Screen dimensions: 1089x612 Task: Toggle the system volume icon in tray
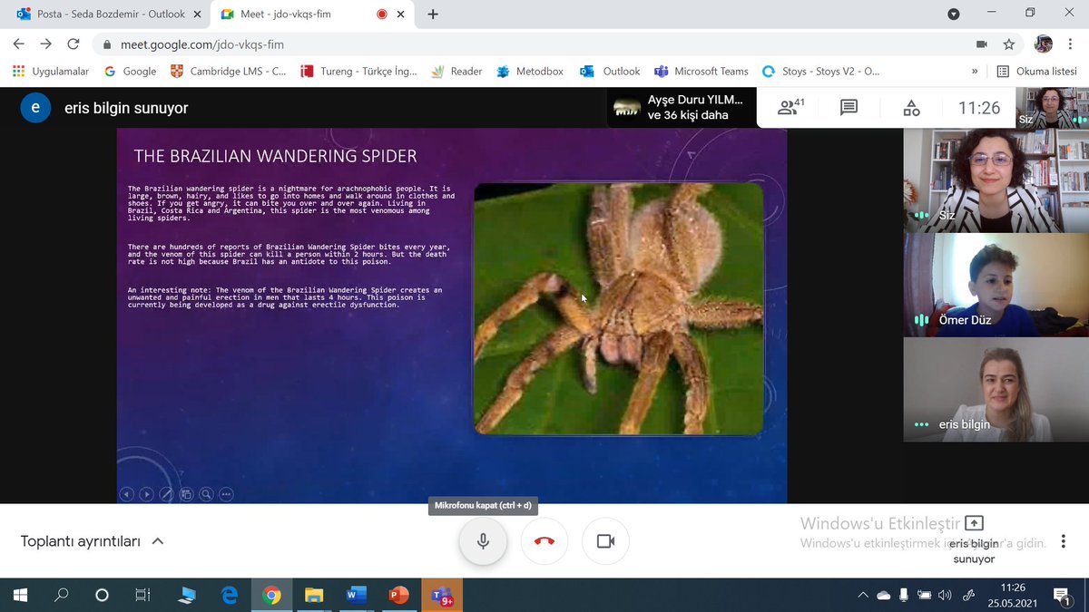pyautogui.click(x=945, y=596)
